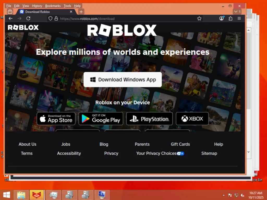The image size is (267, 200).
Task: Show hidden system tray icons
Action: (x=223, y=195)
